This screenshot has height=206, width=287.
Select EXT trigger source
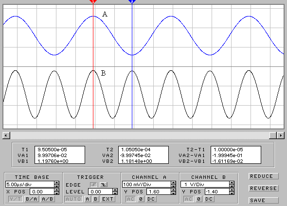(x=108, y=199)
